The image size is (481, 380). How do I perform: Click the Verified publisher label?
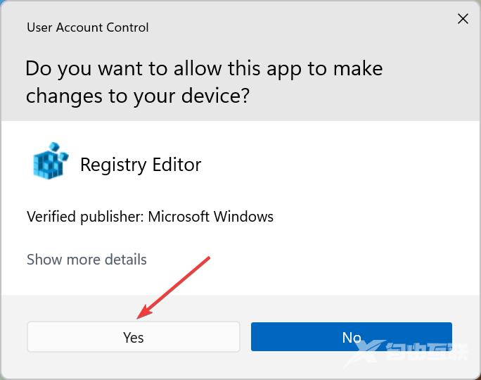point(85,217)
